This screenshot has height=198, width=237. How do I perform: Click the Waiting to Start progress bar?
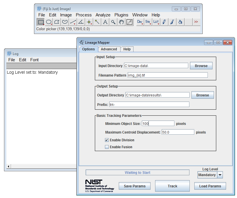tap(138, 172)
